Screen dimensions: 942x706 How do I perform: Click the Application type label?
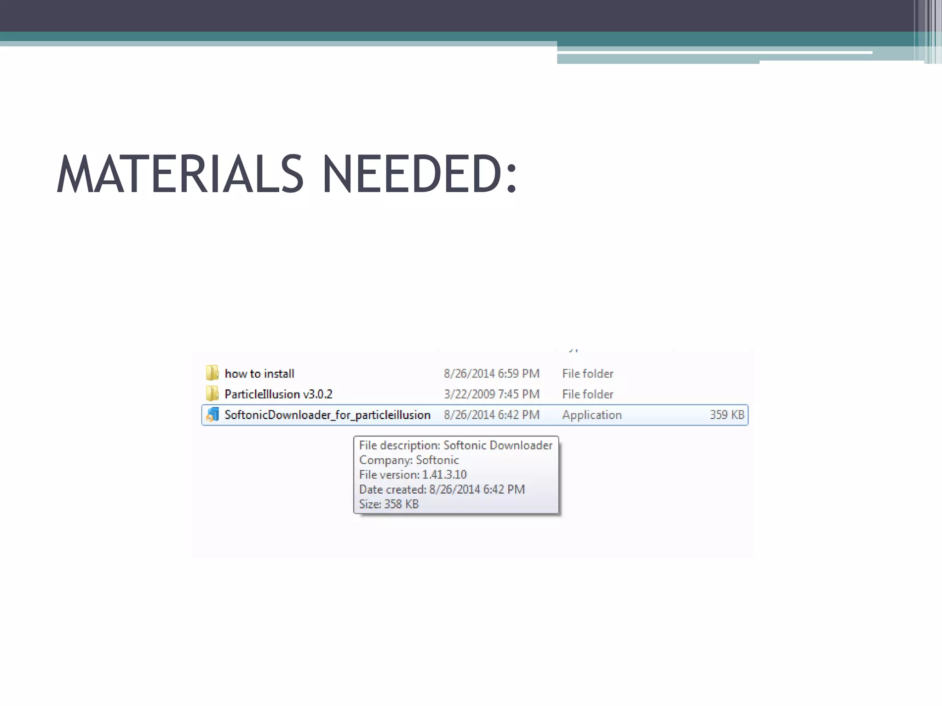pyautogui.click(x=592, y=415)
